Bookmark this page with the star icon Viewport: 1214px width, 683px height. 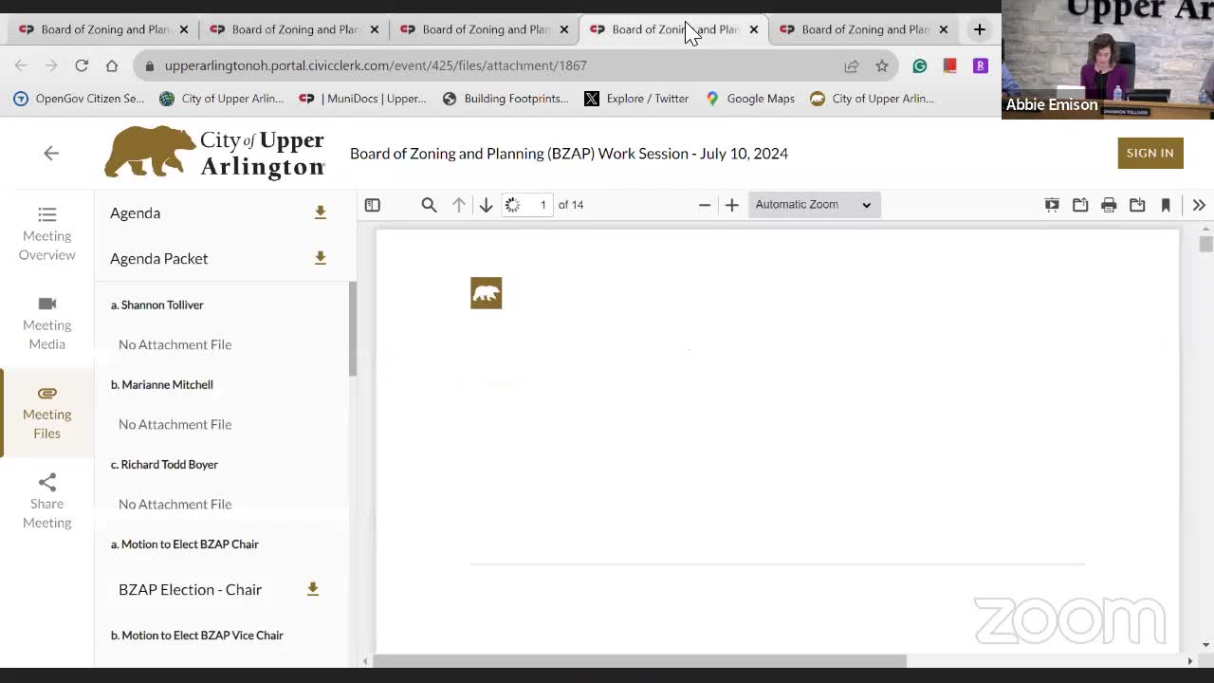click(882, 65)
